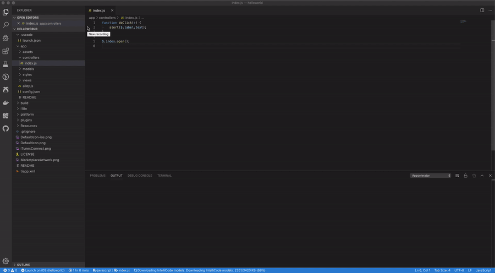The height and width of the screenshot is (273, 495).
Task: Change UTF-8 file encoding
Action: [459, 270]
